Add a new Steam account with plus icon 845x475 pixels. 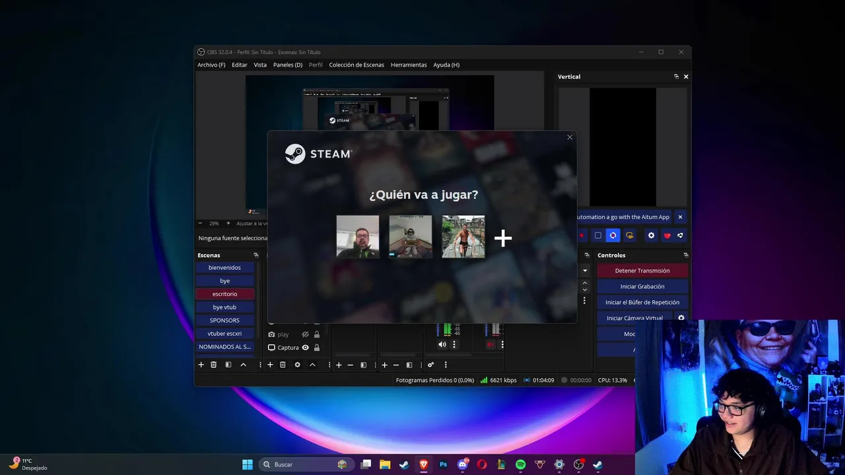[x=503, y=238]
